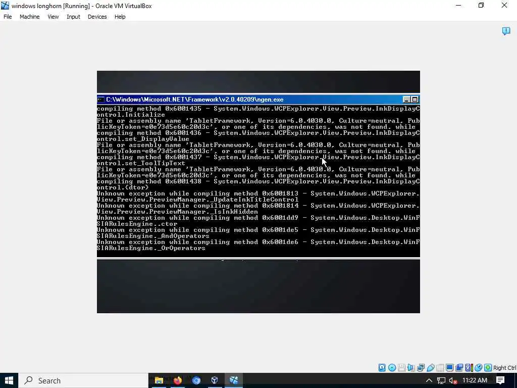Viewport: 517px width, 388px height.
Task: Minimize the ngen.exe console window
Action: (x=406, y=100)
